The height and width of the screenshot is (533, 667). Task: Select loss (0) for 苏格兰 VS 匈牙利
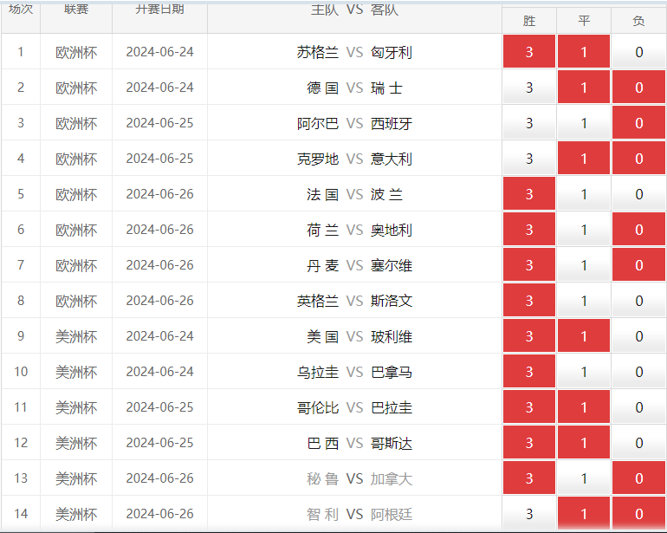coord(638,51)
